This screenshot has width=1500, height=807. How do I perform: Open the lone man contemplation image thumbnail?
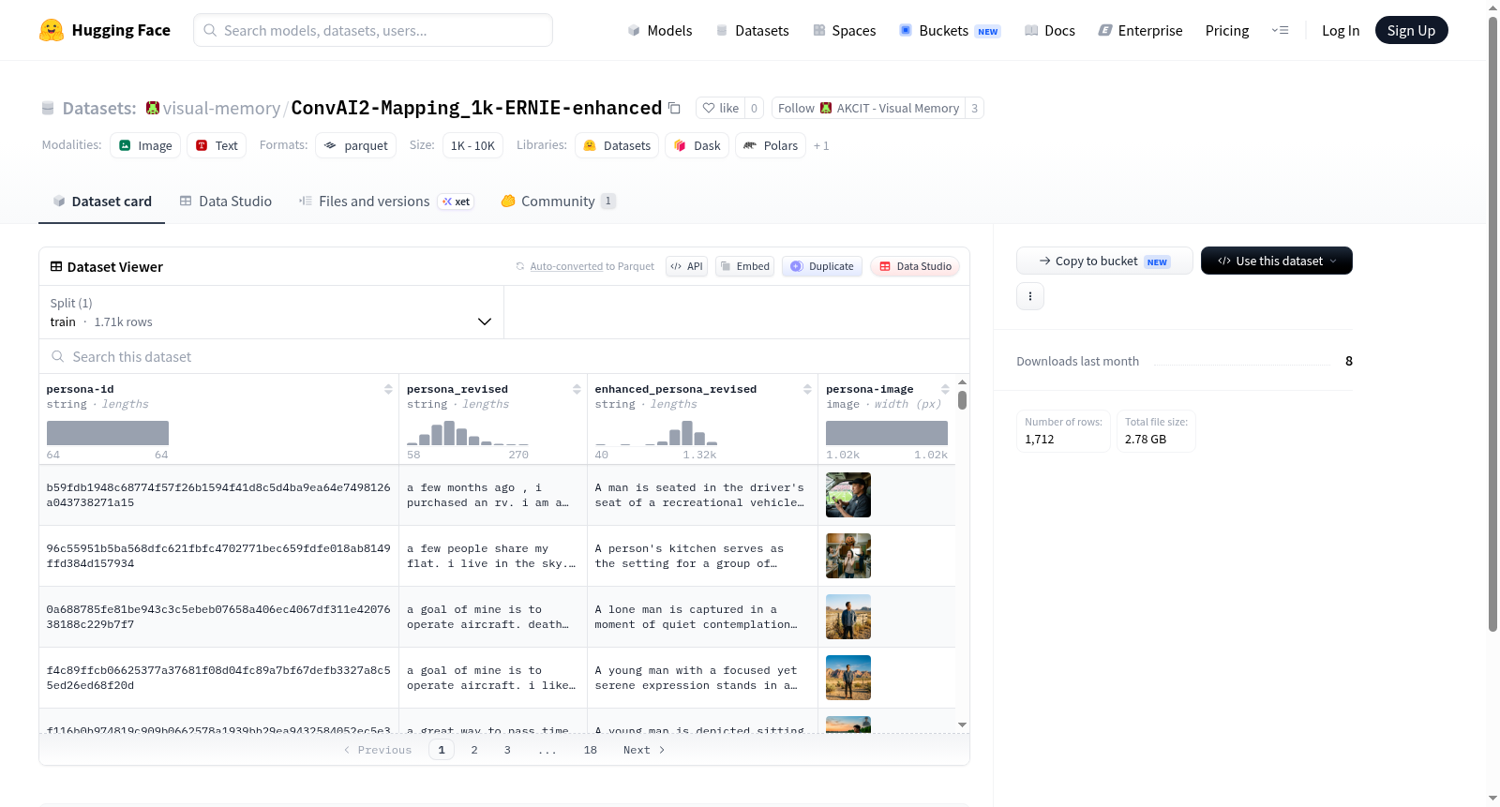(848, 617)
